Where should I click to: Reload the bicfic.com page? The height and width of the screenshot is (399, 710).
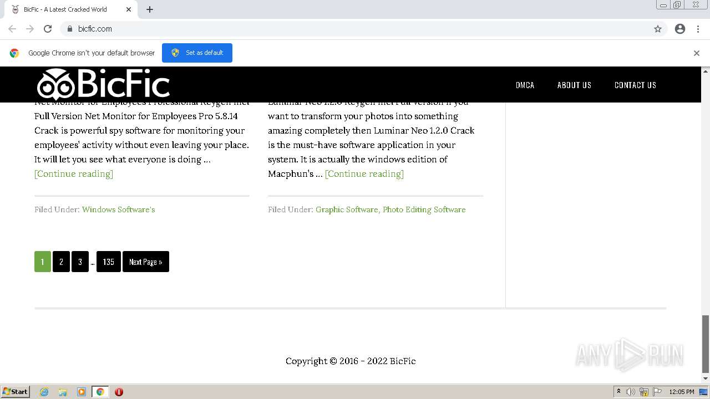click(48, 29)
